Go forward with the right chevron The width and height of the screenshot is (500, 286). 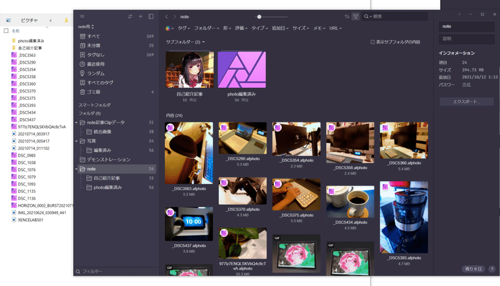pos(174,17)
